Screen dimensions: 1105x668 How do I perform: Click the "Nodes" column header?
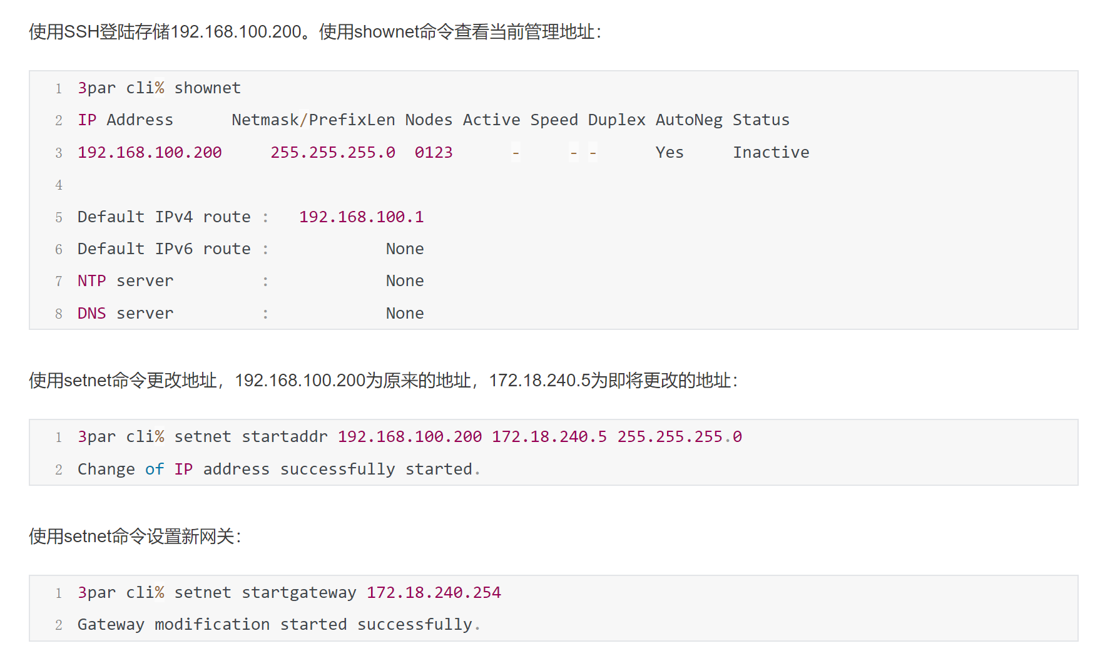click(x=429, y=120)
